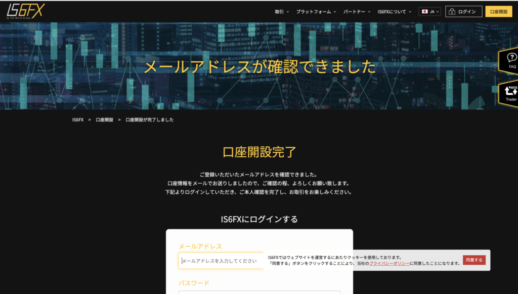
Task: Click the ログイン button in header
Action: pos(463,12)
